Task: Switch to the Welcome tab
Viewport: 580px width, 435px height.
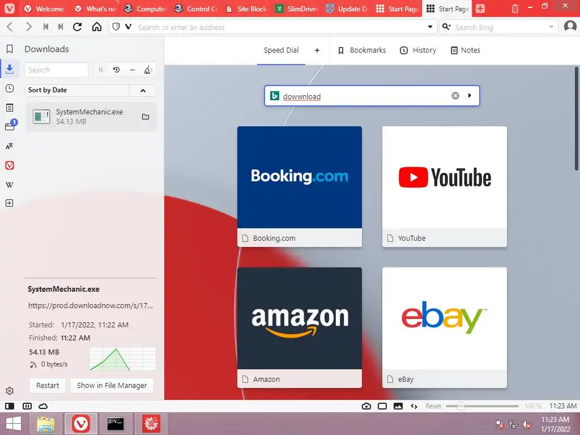Action: coord(44,8)
